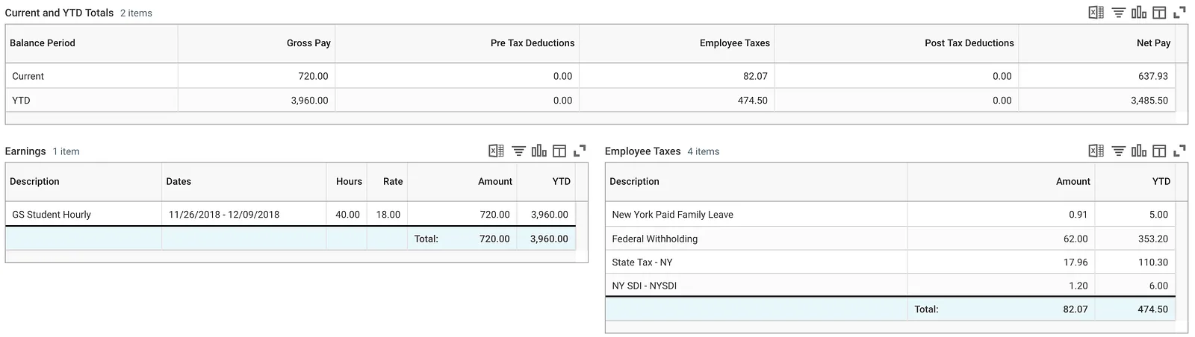Screen dimensions: 1195x337
Task: View Earnings table as chart
Action: 538,151
